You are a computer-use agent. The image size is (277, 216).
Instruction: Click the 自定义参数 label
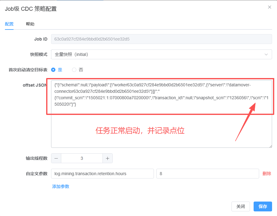(x=37, y=174)
